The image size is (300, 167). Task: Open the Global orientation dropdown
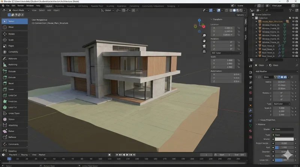(x=108, y=10)
